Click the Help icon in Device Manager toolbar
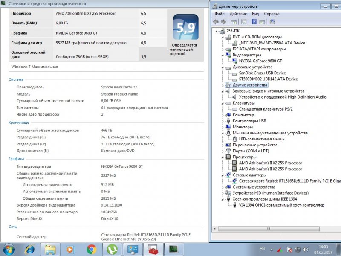The width and height of the screenshot is (341, 256). [x=254, y=21]
